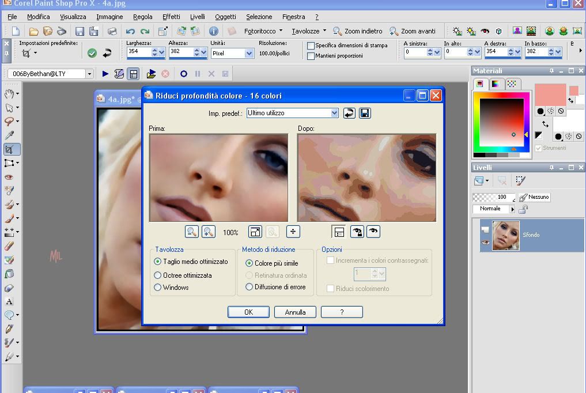This screenshot has height=393, width=586.
Task: Toggle the Strumenti checkbox in Materiali
Action: point(539,148)
